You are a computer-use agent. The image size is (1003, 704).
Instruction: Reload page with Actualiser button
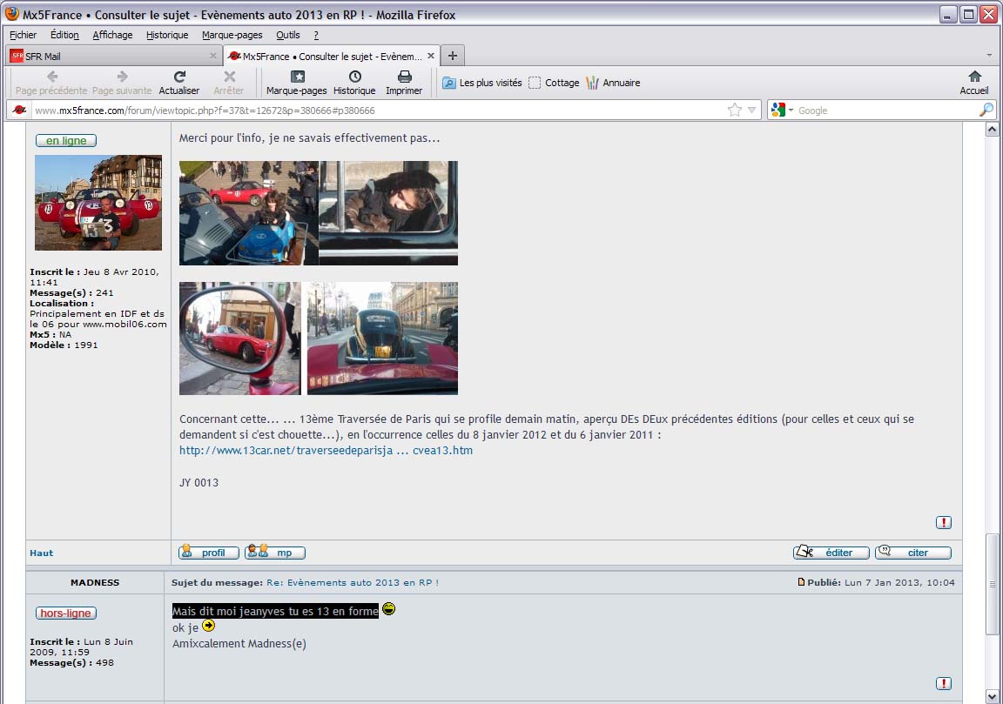tap(179, 84)
